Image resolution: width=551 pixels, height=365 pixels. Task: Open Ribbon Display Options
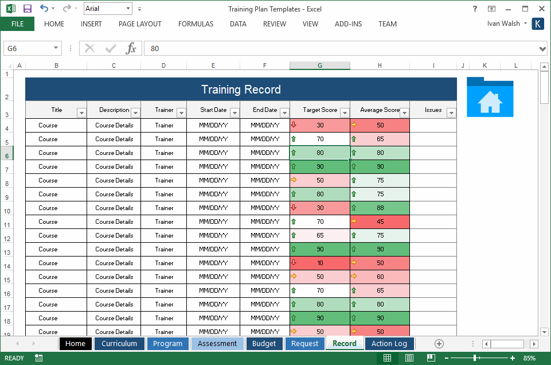(491, 9)
